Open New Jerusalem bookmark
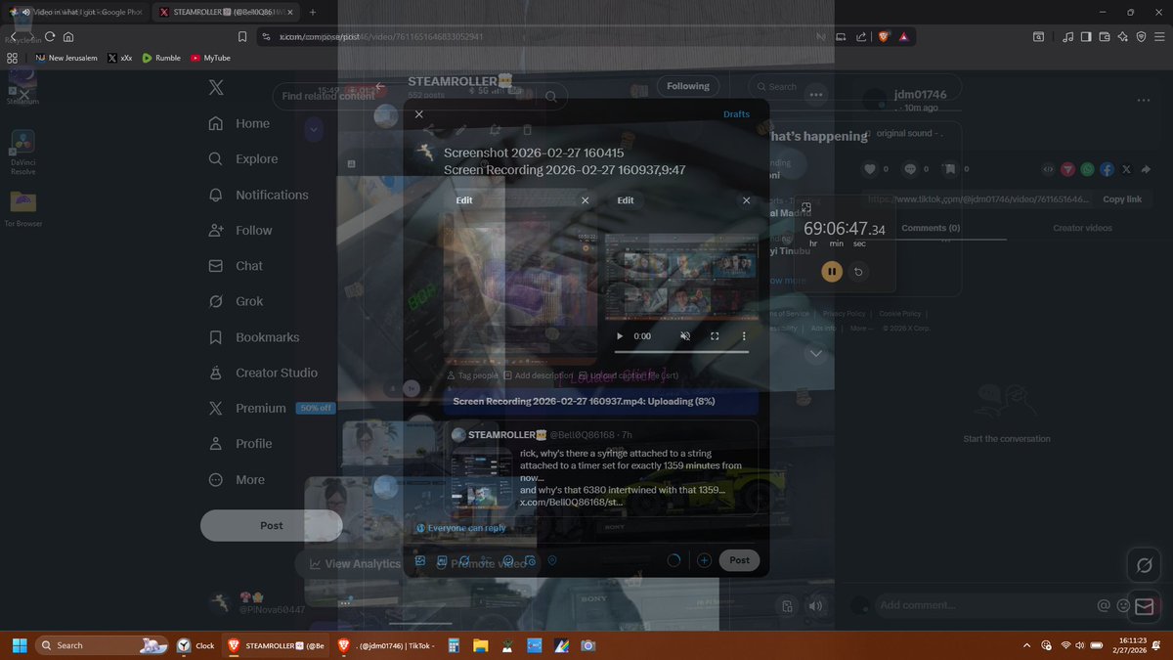The image size is (1173, 660). tap(65, 58)
